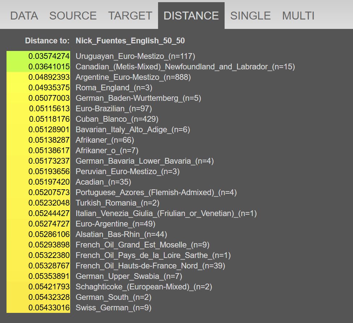Select the German_South_(n=2) row
The width and height of the screenshot is (353, 323).
(114, 297)
